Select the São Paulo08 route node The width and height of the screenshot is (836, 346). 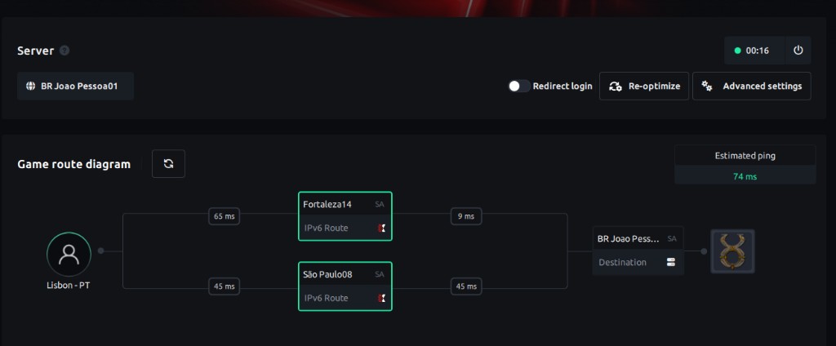coord(345,286)
